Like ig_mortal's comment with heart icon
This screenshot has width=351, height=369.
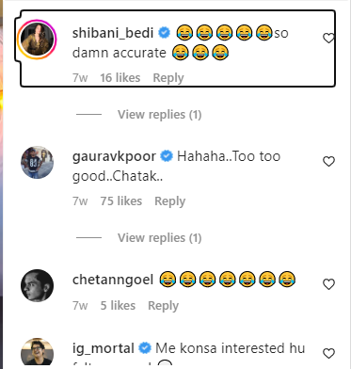328,354
